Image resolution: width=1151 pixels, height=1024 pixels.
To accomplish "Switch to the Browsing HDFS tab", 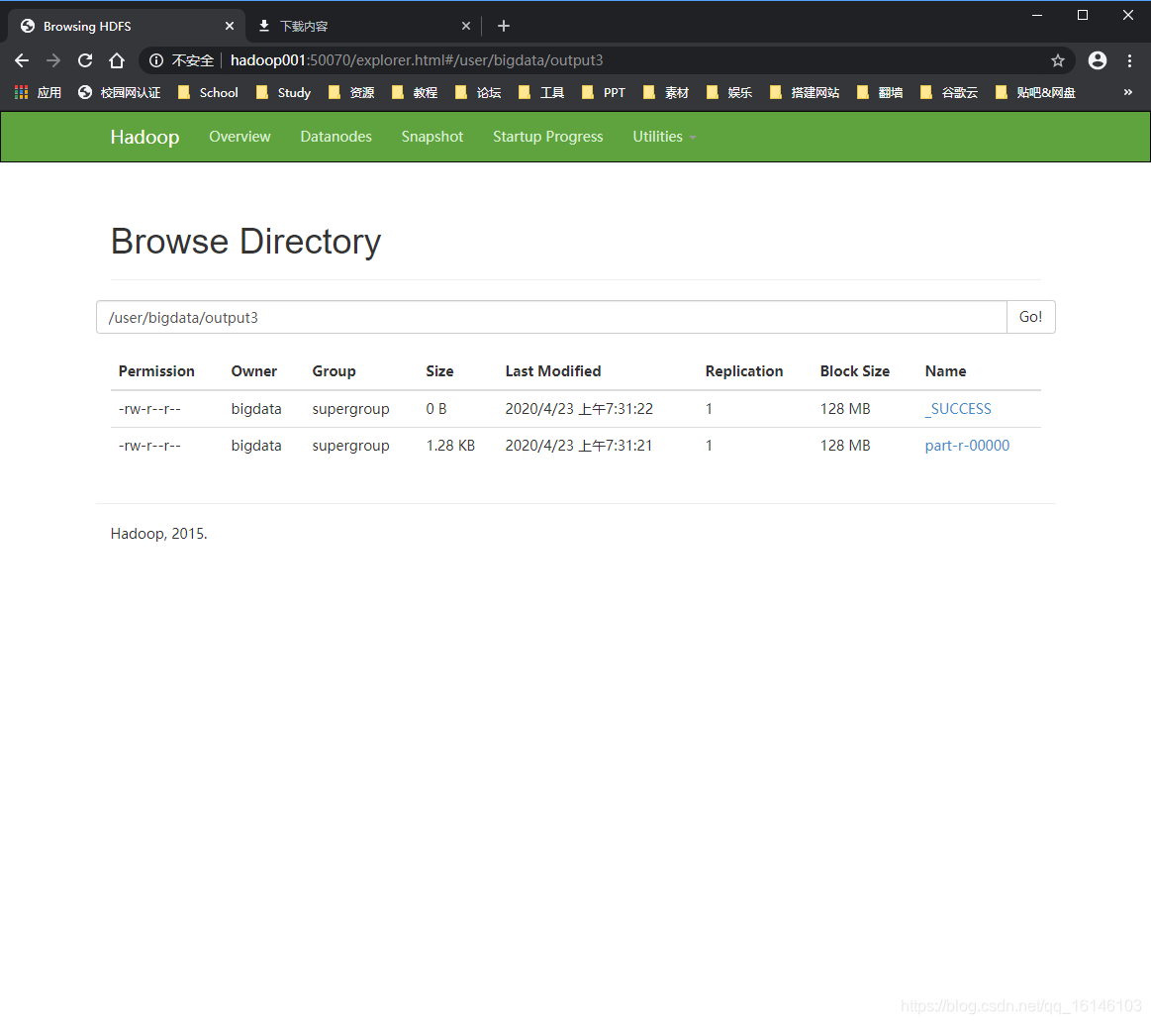I will pos(127,27).
